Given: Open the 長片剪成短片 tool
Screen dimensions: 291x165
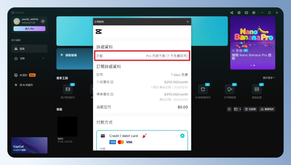Looking at the screenshot, I should pyautogui.click(x=68, y=89).
